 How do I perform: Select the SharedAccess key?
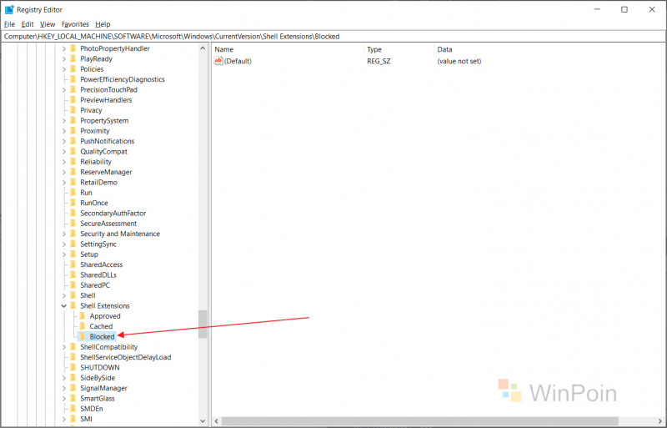101,264
